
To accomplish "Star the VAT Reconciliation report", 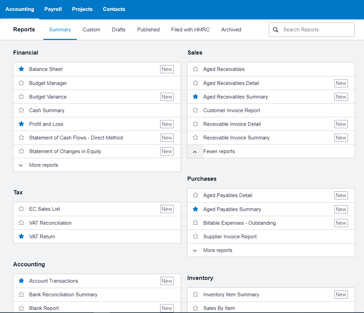I will (22, 223).
